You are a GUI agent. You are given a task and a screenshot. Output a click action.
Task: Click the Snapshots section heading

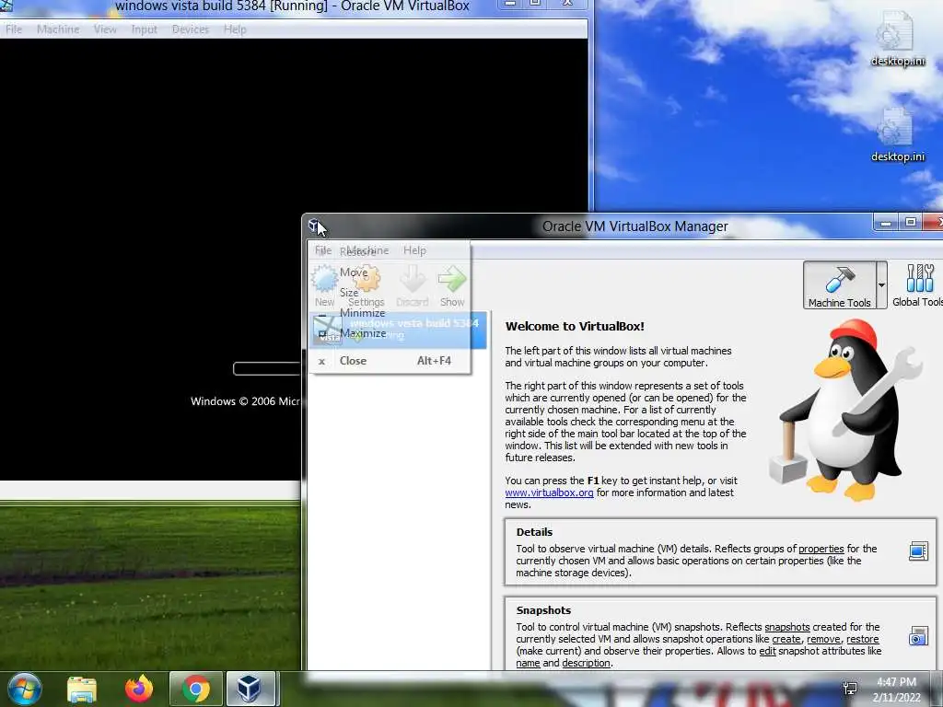tap(543, 610)
